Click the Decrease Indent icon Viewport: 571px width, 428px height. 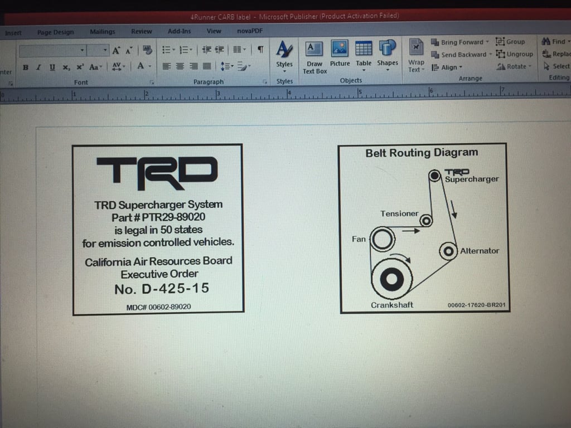[x=206, y=50]
